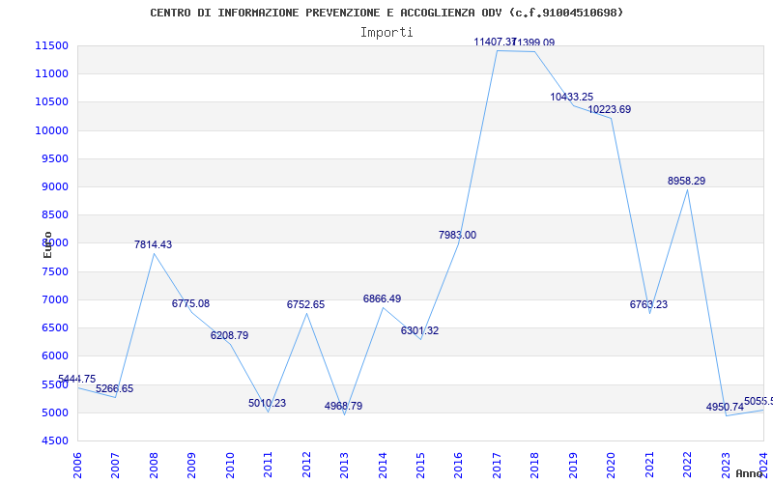Select data label 8958.29
The image size is (773, 483).
[687, 181]
